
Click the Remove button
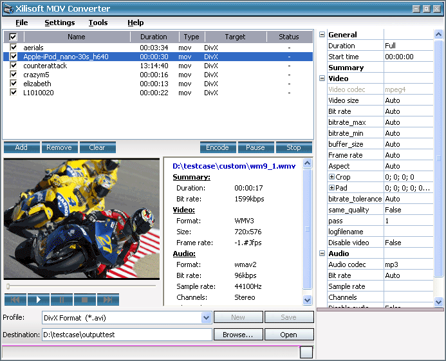tap(59, 147)
